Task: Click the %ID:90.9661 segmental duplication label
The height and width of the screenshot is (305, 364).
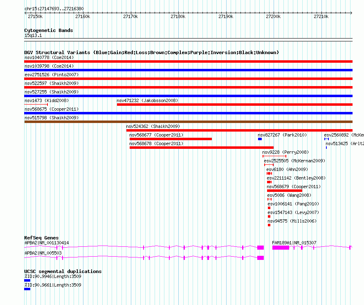Action: click(53, 285)
